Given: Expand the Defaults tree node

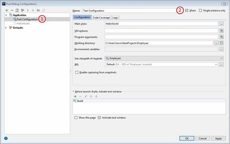Looking at the screenshot, I should click(x=6, y=28).
